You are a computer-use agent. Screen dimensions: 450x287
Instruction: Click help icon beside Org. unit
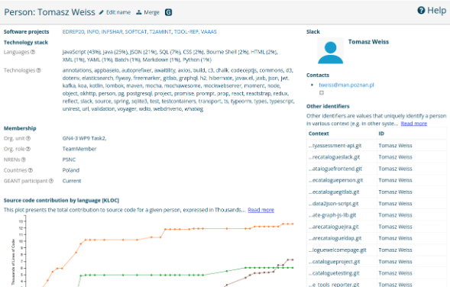coord(28,138)
